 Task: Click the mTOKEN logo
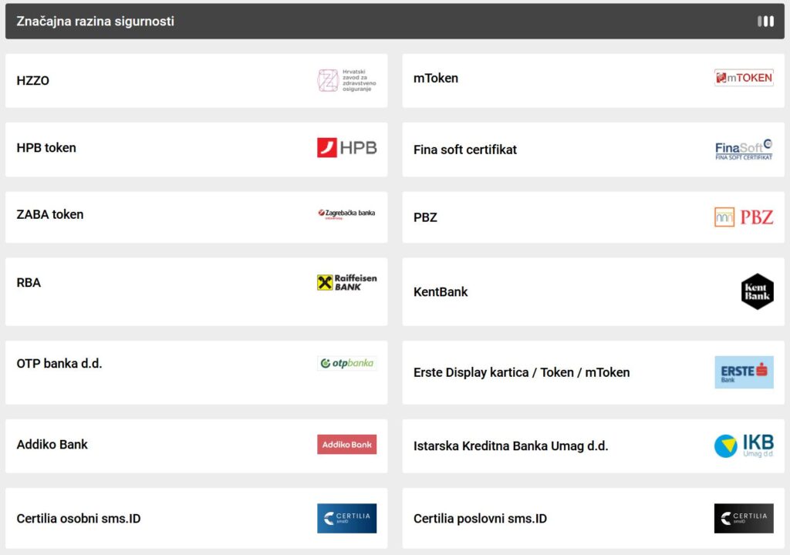click(x=743, y=78)
